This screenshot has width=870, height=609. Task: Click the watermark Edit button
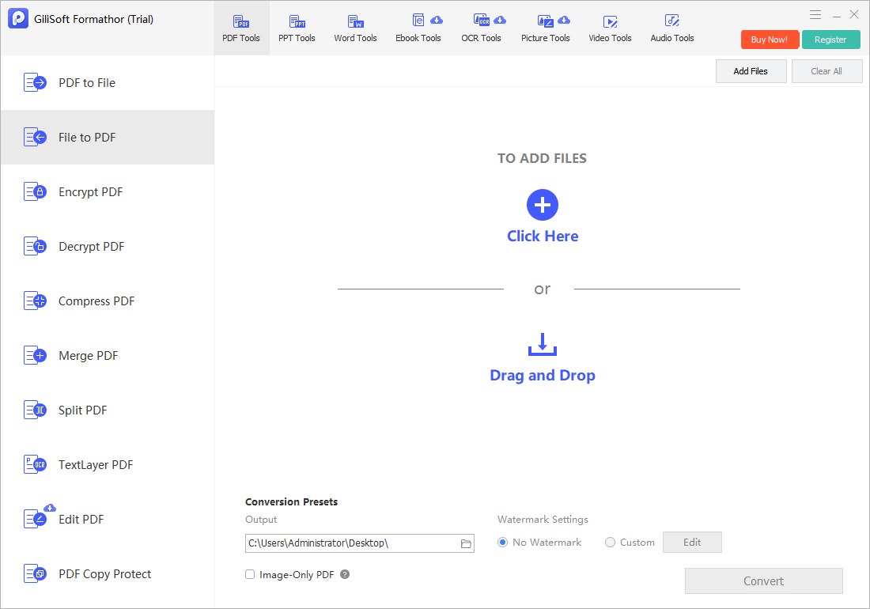tap(692, 543)
